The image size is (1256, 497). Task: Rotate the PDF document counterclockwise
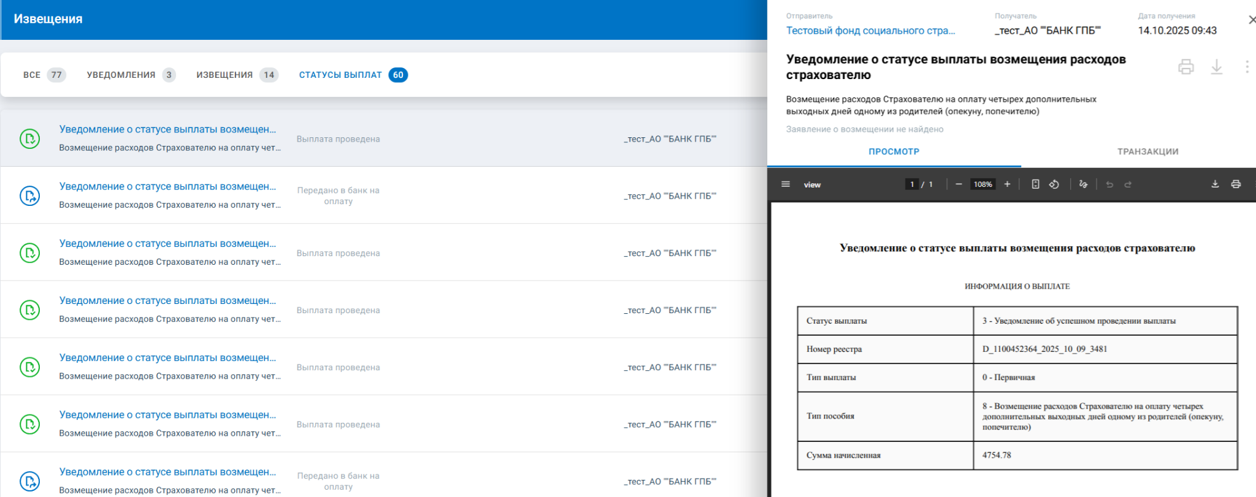(x=1054, y=184)
